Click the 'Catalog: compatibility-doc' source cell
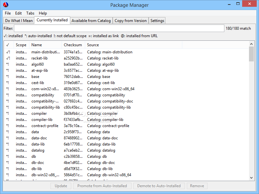 [110, 101]
